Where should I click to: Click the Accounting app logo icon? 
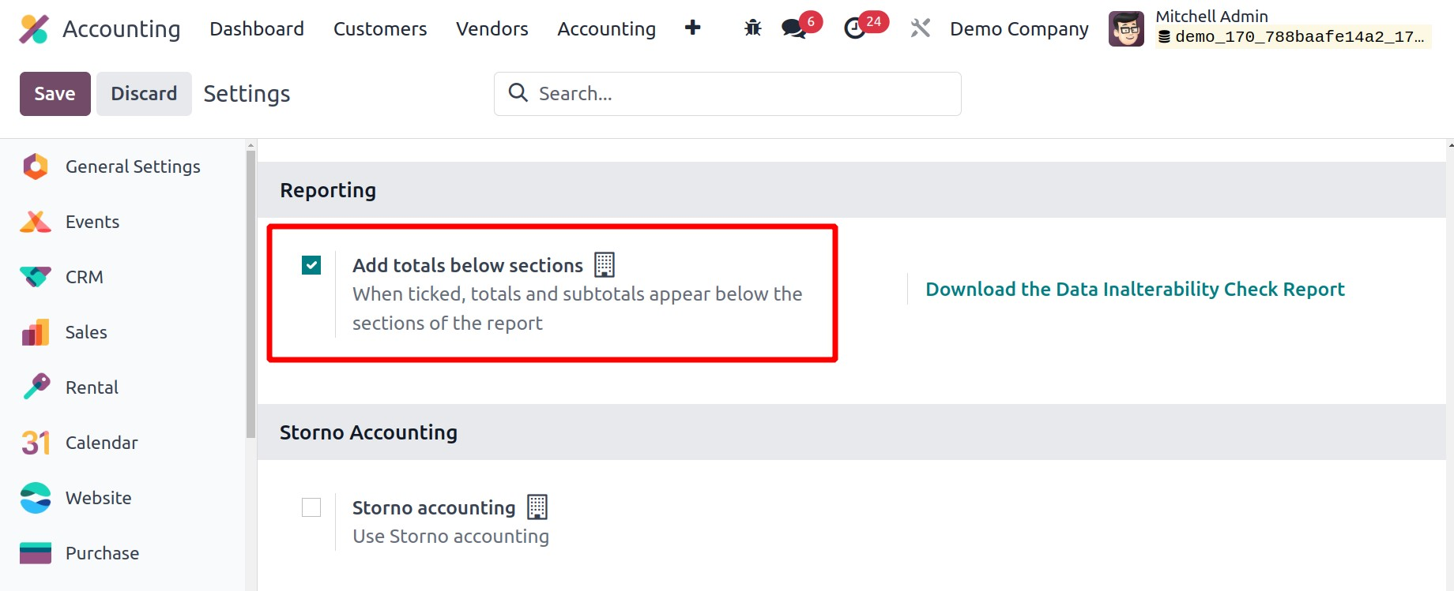pyautogui.click(x=34, y=29)
